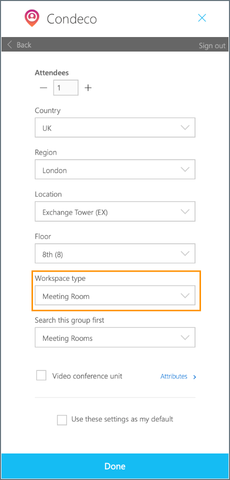Click the arrow icon beside Attributes
This screenshot has width=230, height=480.
[194, 377]
